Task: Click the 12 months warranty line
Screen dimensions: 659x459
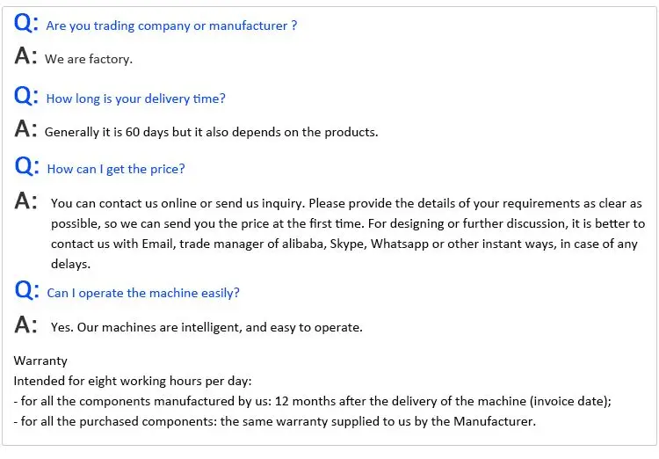Action: pyautogui.click(x=312, y=401)
